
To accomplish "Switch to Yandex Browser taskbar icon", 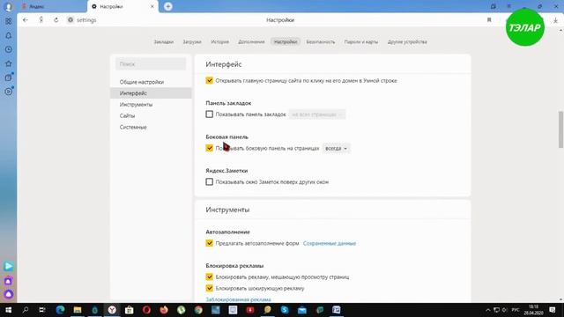I will coord(112,310).
